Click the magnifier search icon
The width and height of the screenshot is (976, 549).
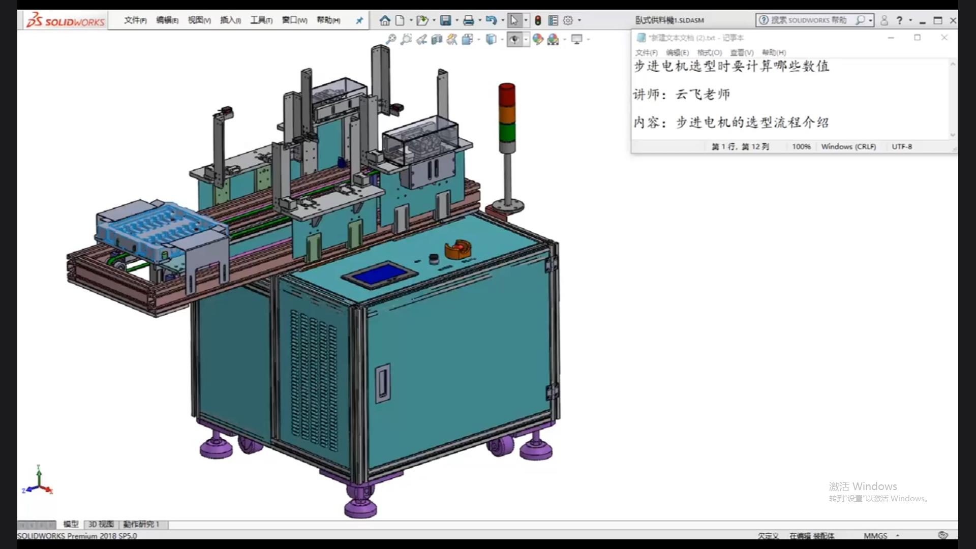[x=860, y=20]
